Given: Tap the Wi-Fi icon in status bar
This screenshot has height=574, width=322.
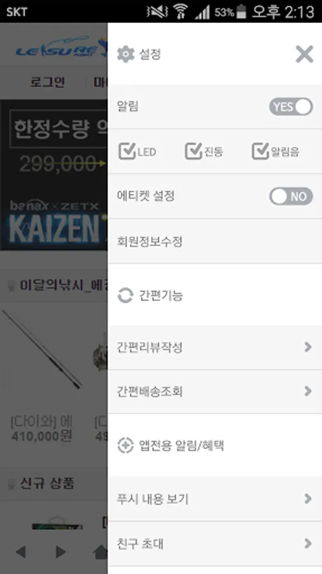Looking at the screenshot, I should (x=180, y=11).
